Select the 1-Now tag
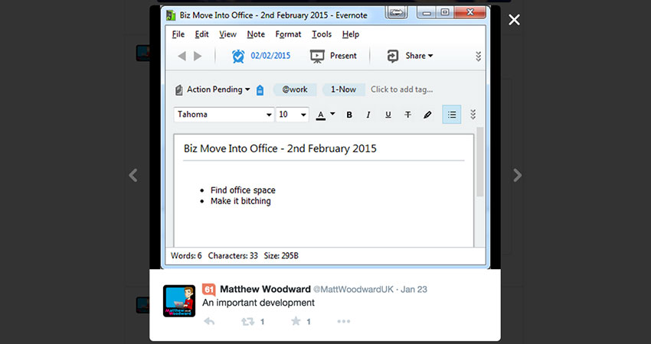 click(343, 89)
